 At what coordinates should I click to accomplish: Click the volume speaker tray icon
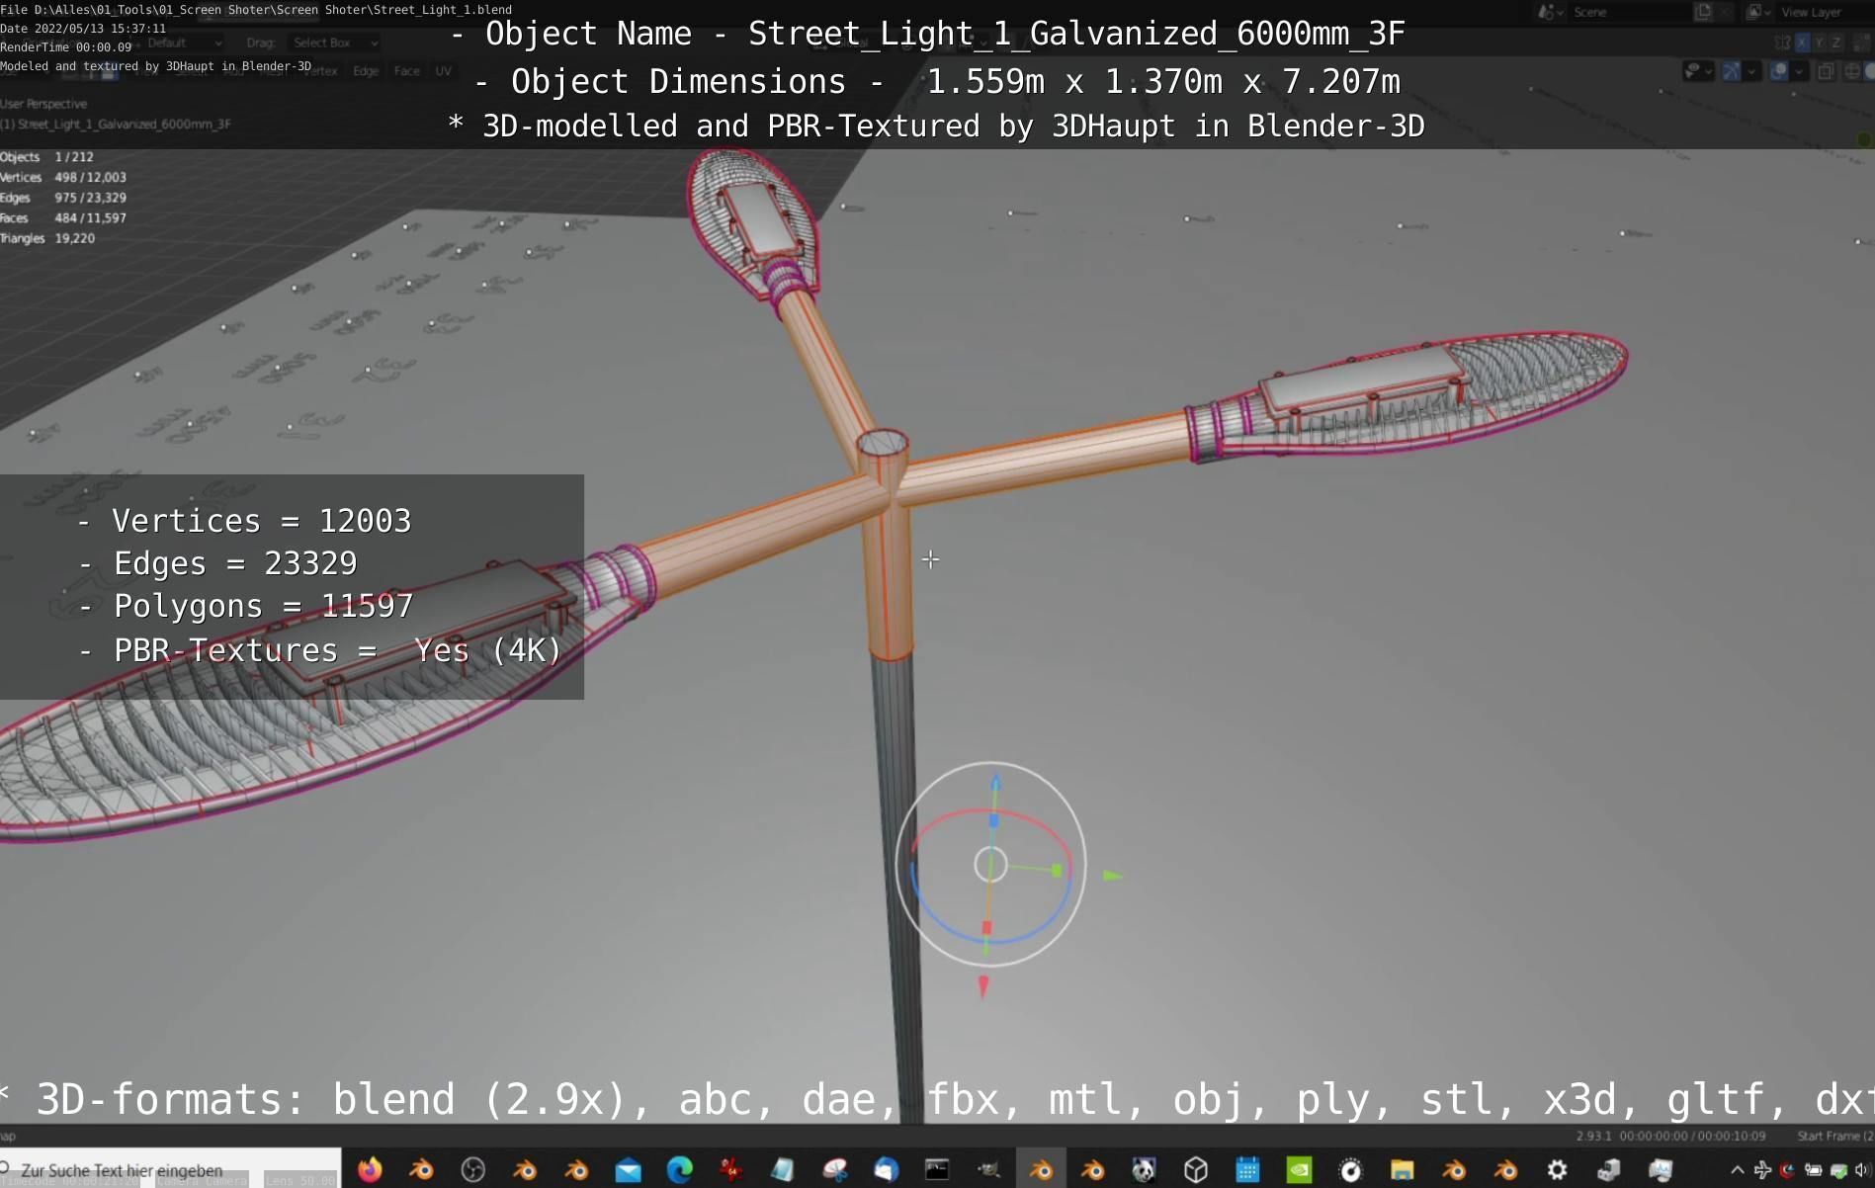[x=1862, y=1170]
